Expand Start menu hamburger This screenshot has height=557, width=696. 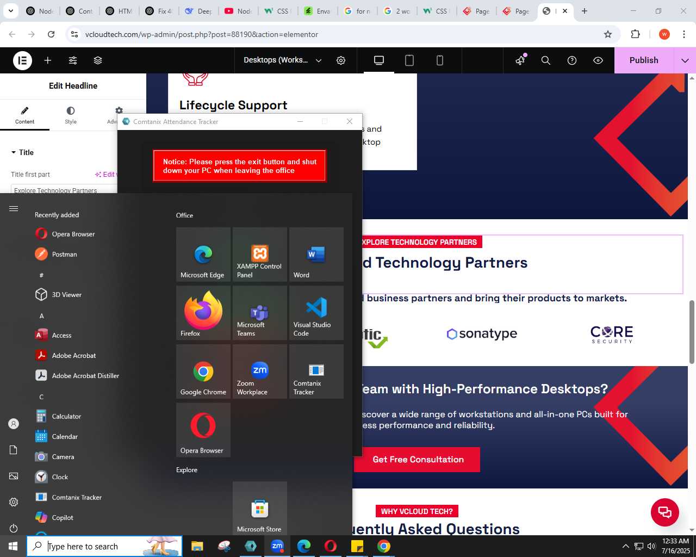click(14, 208)
